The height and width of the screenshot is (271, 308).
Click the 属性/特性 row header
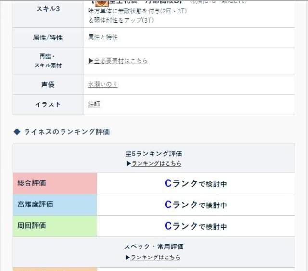click(48, 38)
